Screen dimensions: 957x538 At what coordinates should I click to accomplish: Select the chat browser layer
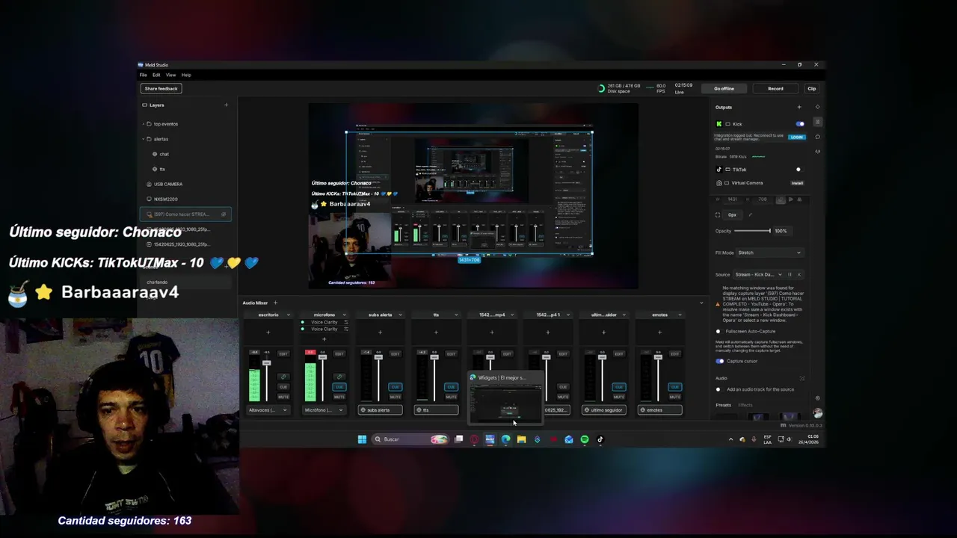coord(185,154)
